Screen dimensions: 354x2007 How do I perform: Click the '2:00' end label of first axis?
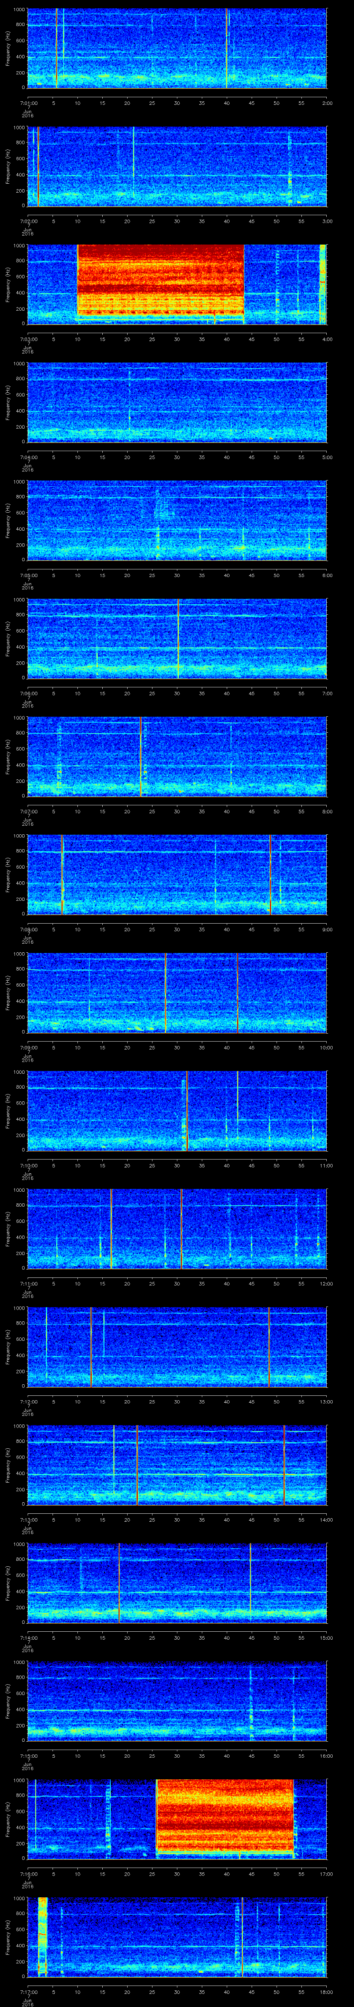(x=327, y=103)
